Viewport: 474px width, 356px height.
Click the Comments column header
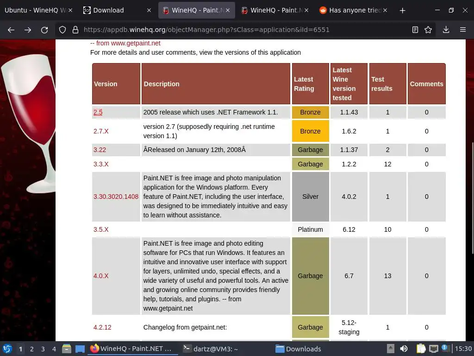tap(426, 84)
